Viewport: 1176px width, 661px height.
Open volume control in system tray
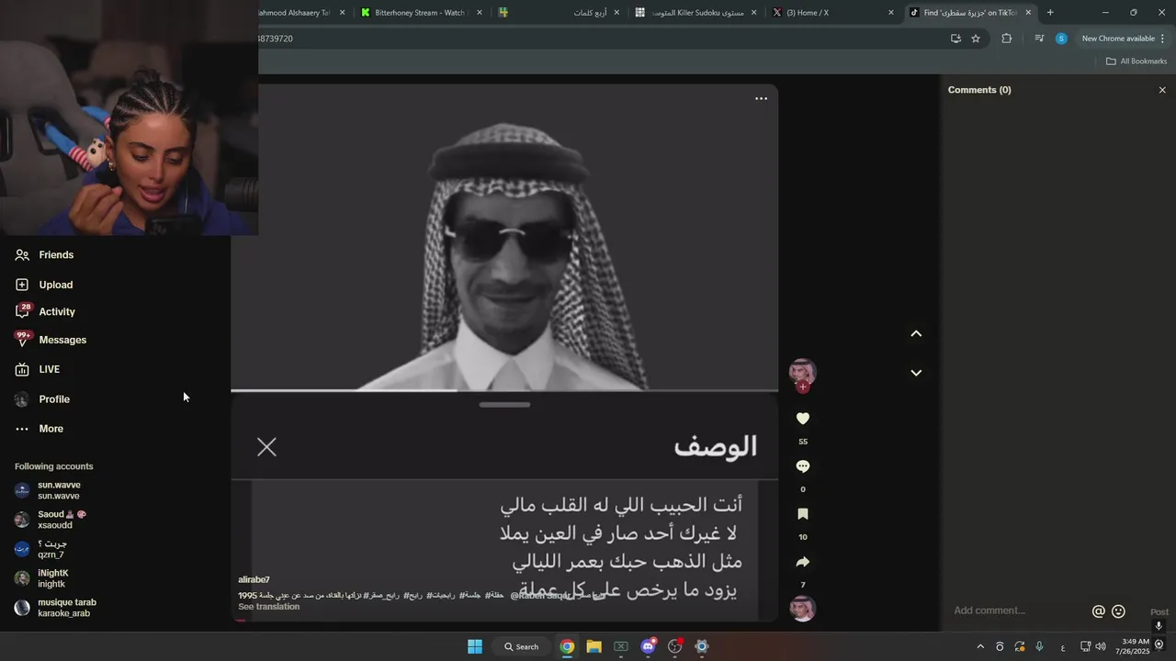pyautogui.click(x=1101, y=647)
